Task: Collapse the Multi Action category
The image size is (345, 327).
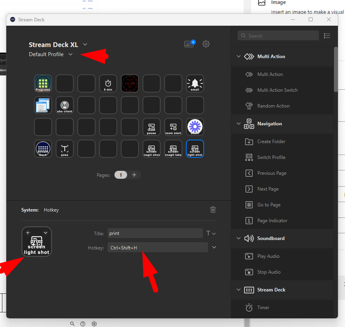Action: point(238,57)
